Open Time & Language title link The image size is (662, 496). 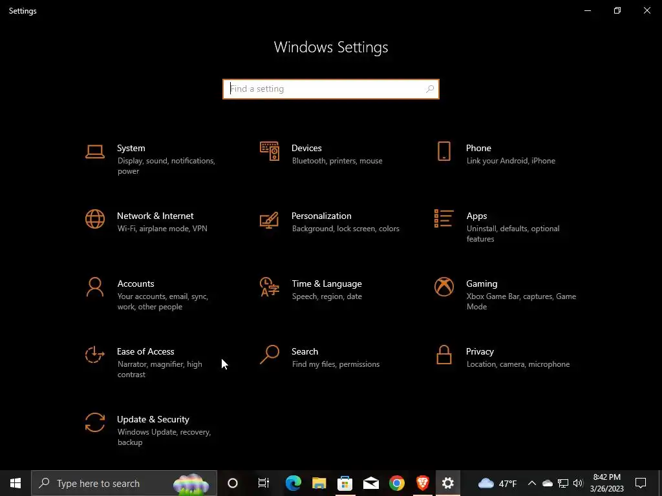coord(326,284)
